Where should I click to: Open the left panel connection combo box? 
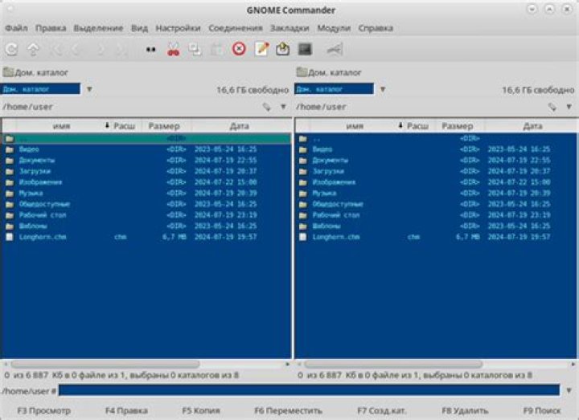click(40, 89)
